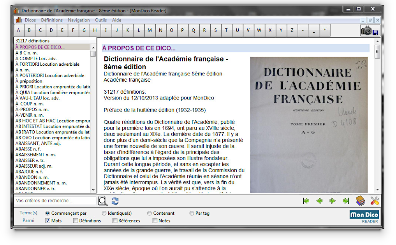Select 'À PROPOS DE CE DICO...' entry
The height and width of the screenshot is (245, 396).
point(52,47)
